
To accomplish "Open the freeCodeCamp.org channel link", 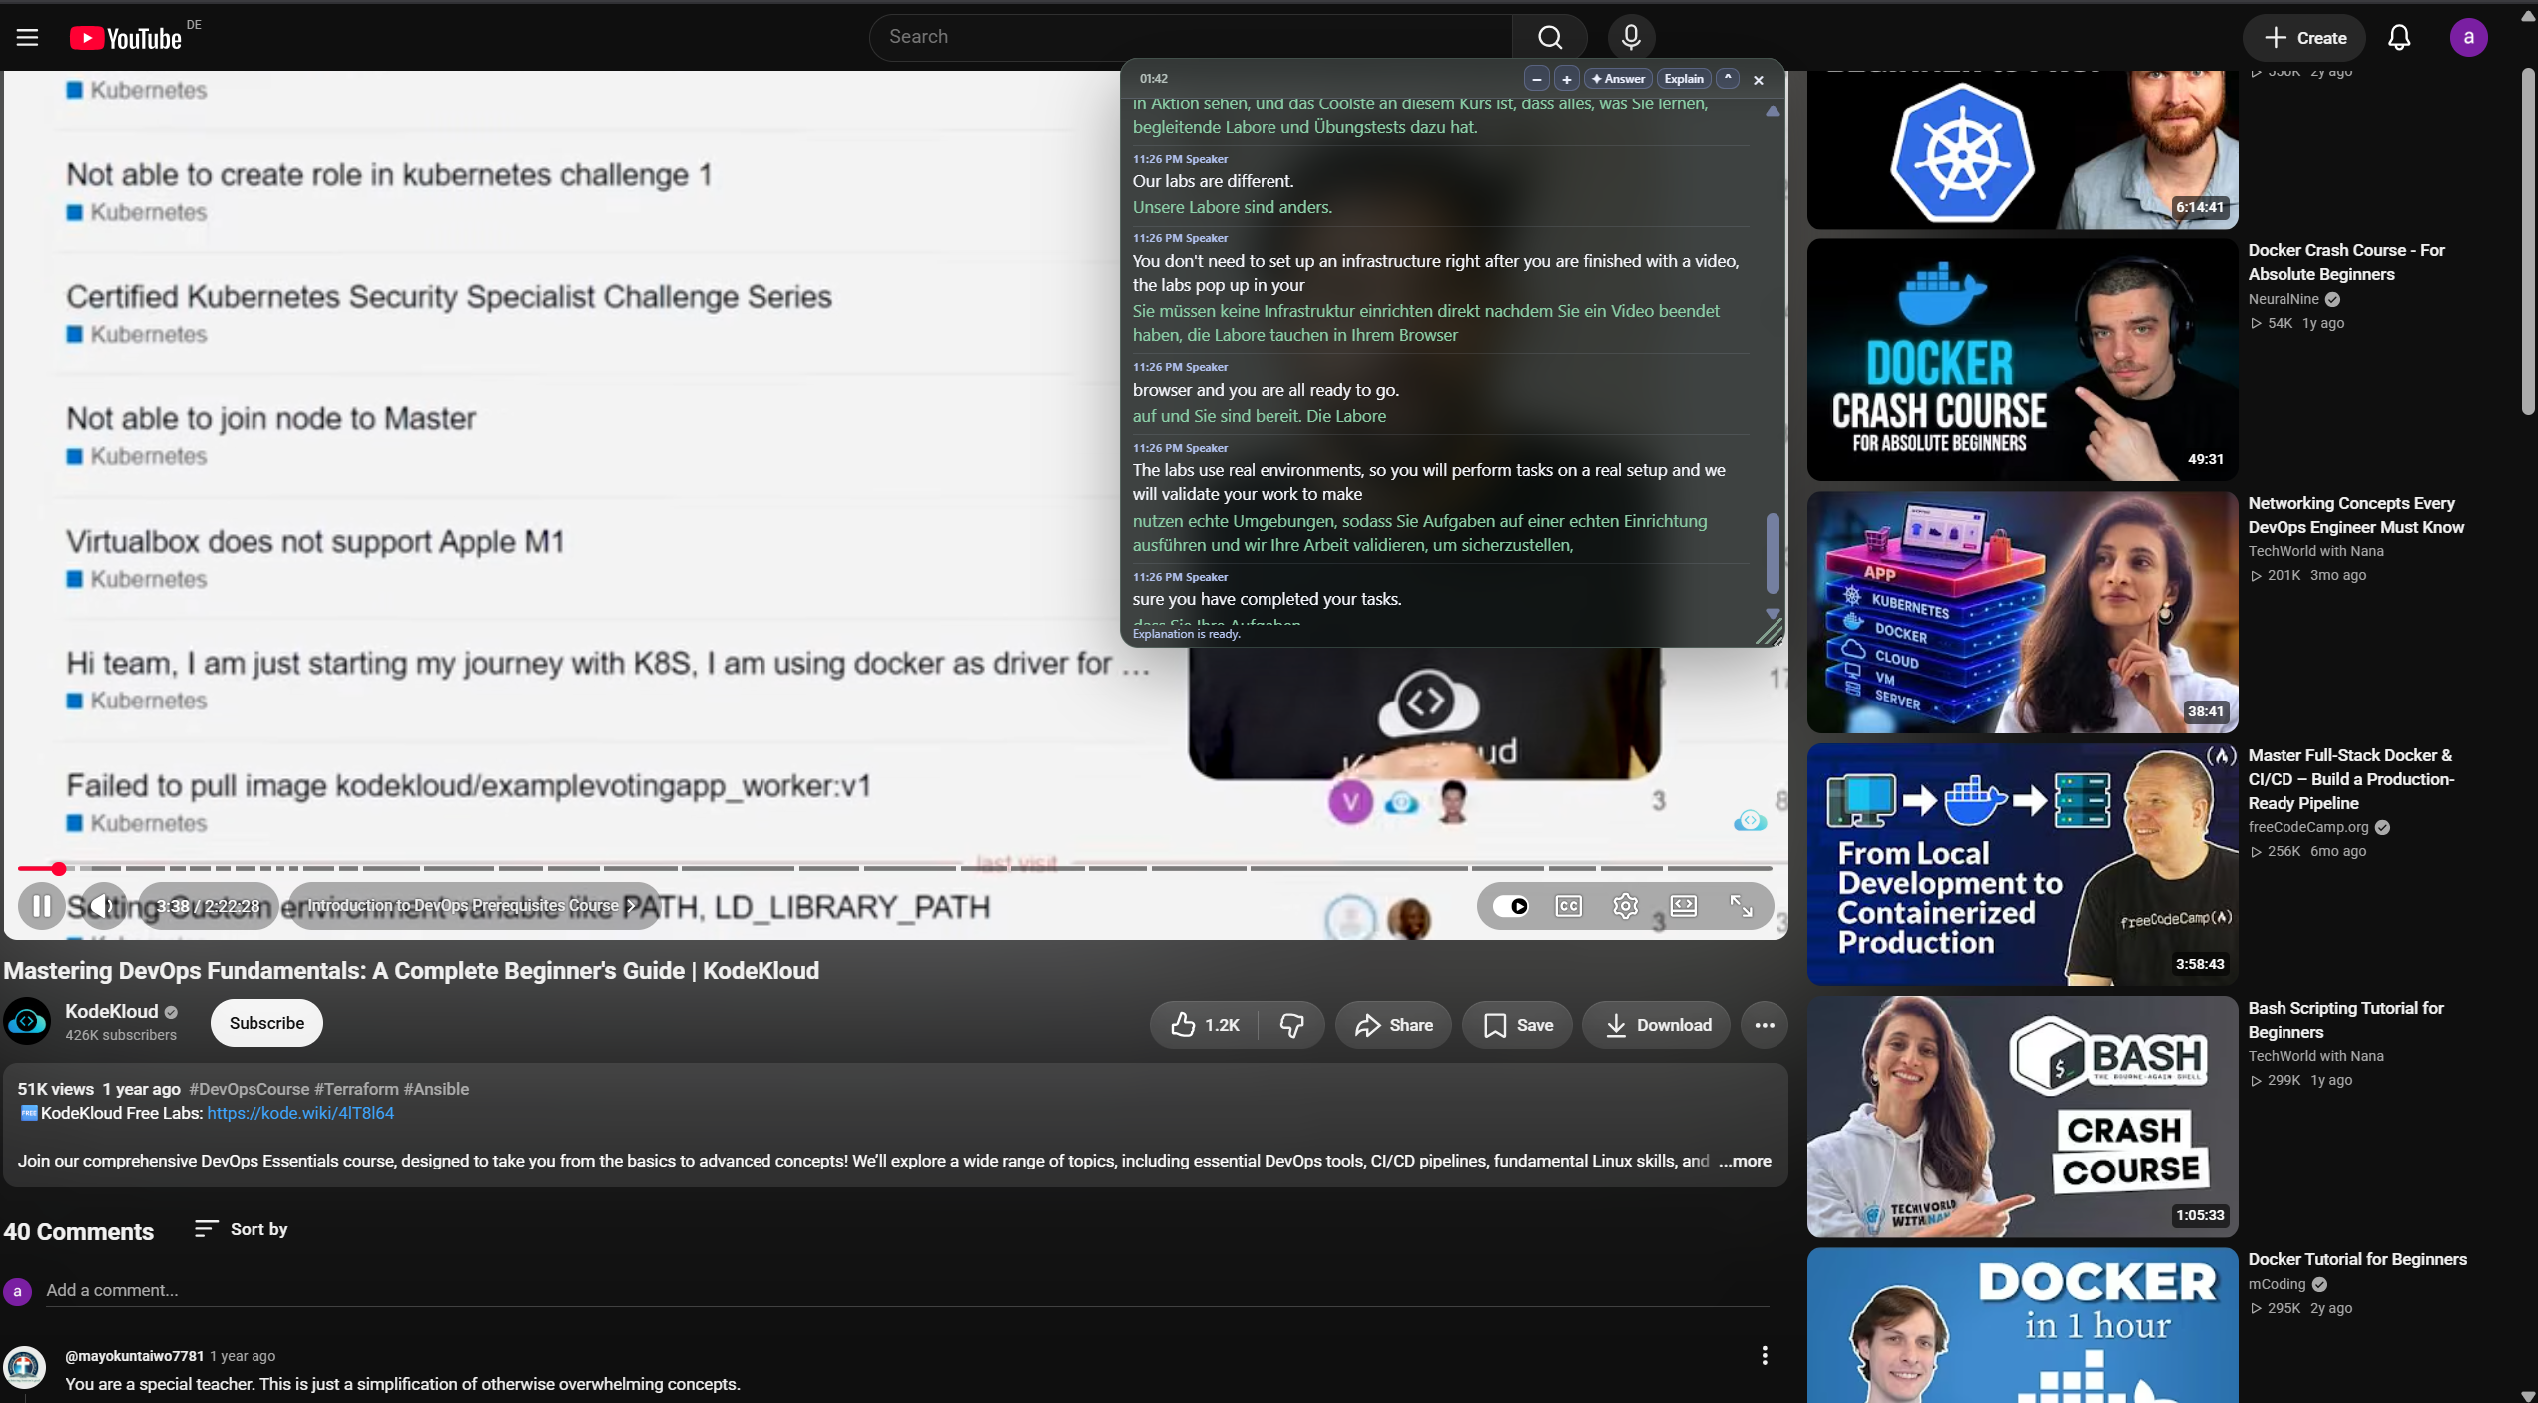I will click(2308, 827).
